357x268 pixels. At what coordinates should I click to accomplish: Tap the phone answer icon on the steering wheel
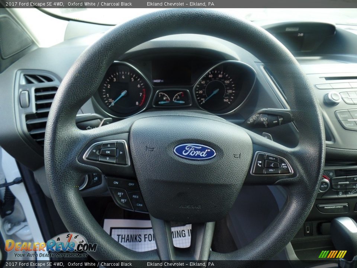click(259, 164)
